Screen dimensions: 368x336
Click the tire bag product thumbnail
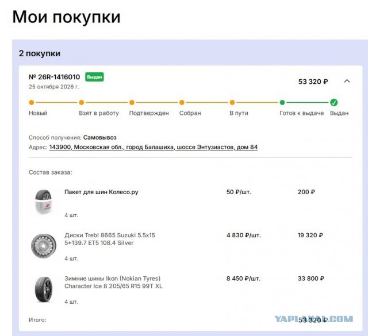pos(44,202)
